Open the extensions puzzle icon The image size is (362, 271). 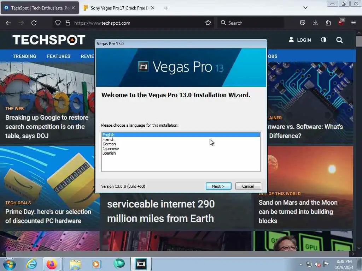(x=328, y=23)
